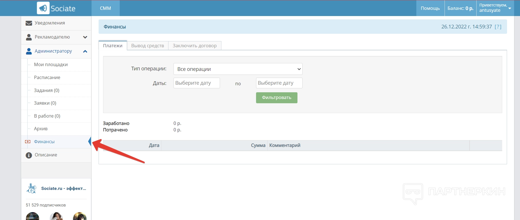Click the start date input field
This screenshot has width=520, height=220.
pos(197,83)
